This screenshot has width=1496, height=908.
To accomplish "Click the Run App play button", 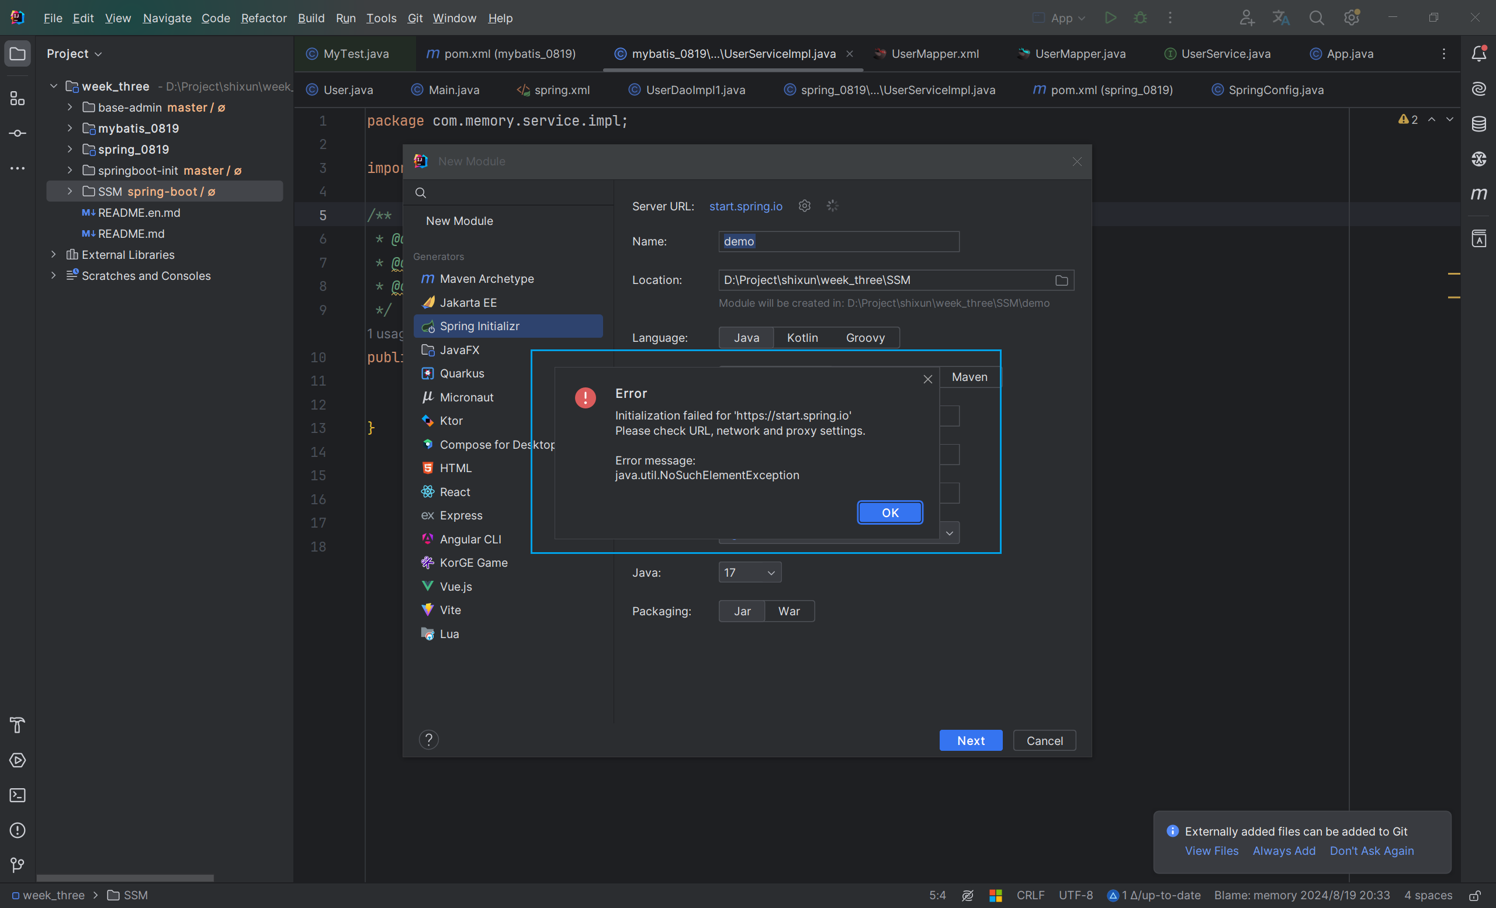I will click(1110, 18).
